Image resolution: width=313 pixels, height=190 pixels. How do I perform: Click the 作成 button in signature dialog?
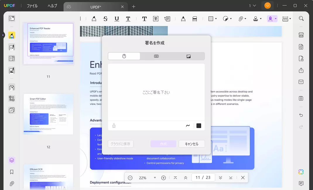(x=163, y=144)
